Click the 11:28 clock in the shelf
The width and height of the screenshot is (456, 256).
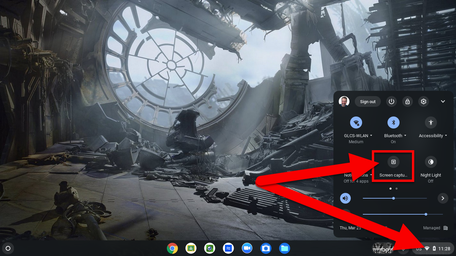[x=444, y=248]
